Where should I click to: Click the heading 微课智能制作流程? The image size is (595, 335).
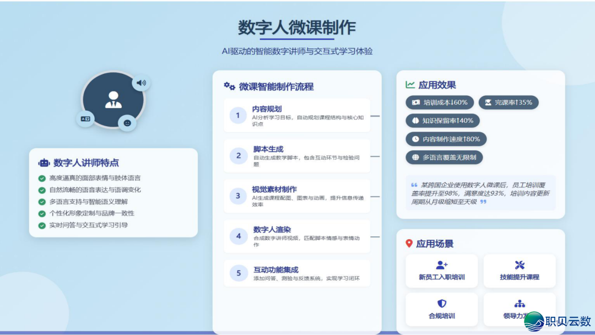(x=276, y=87)
